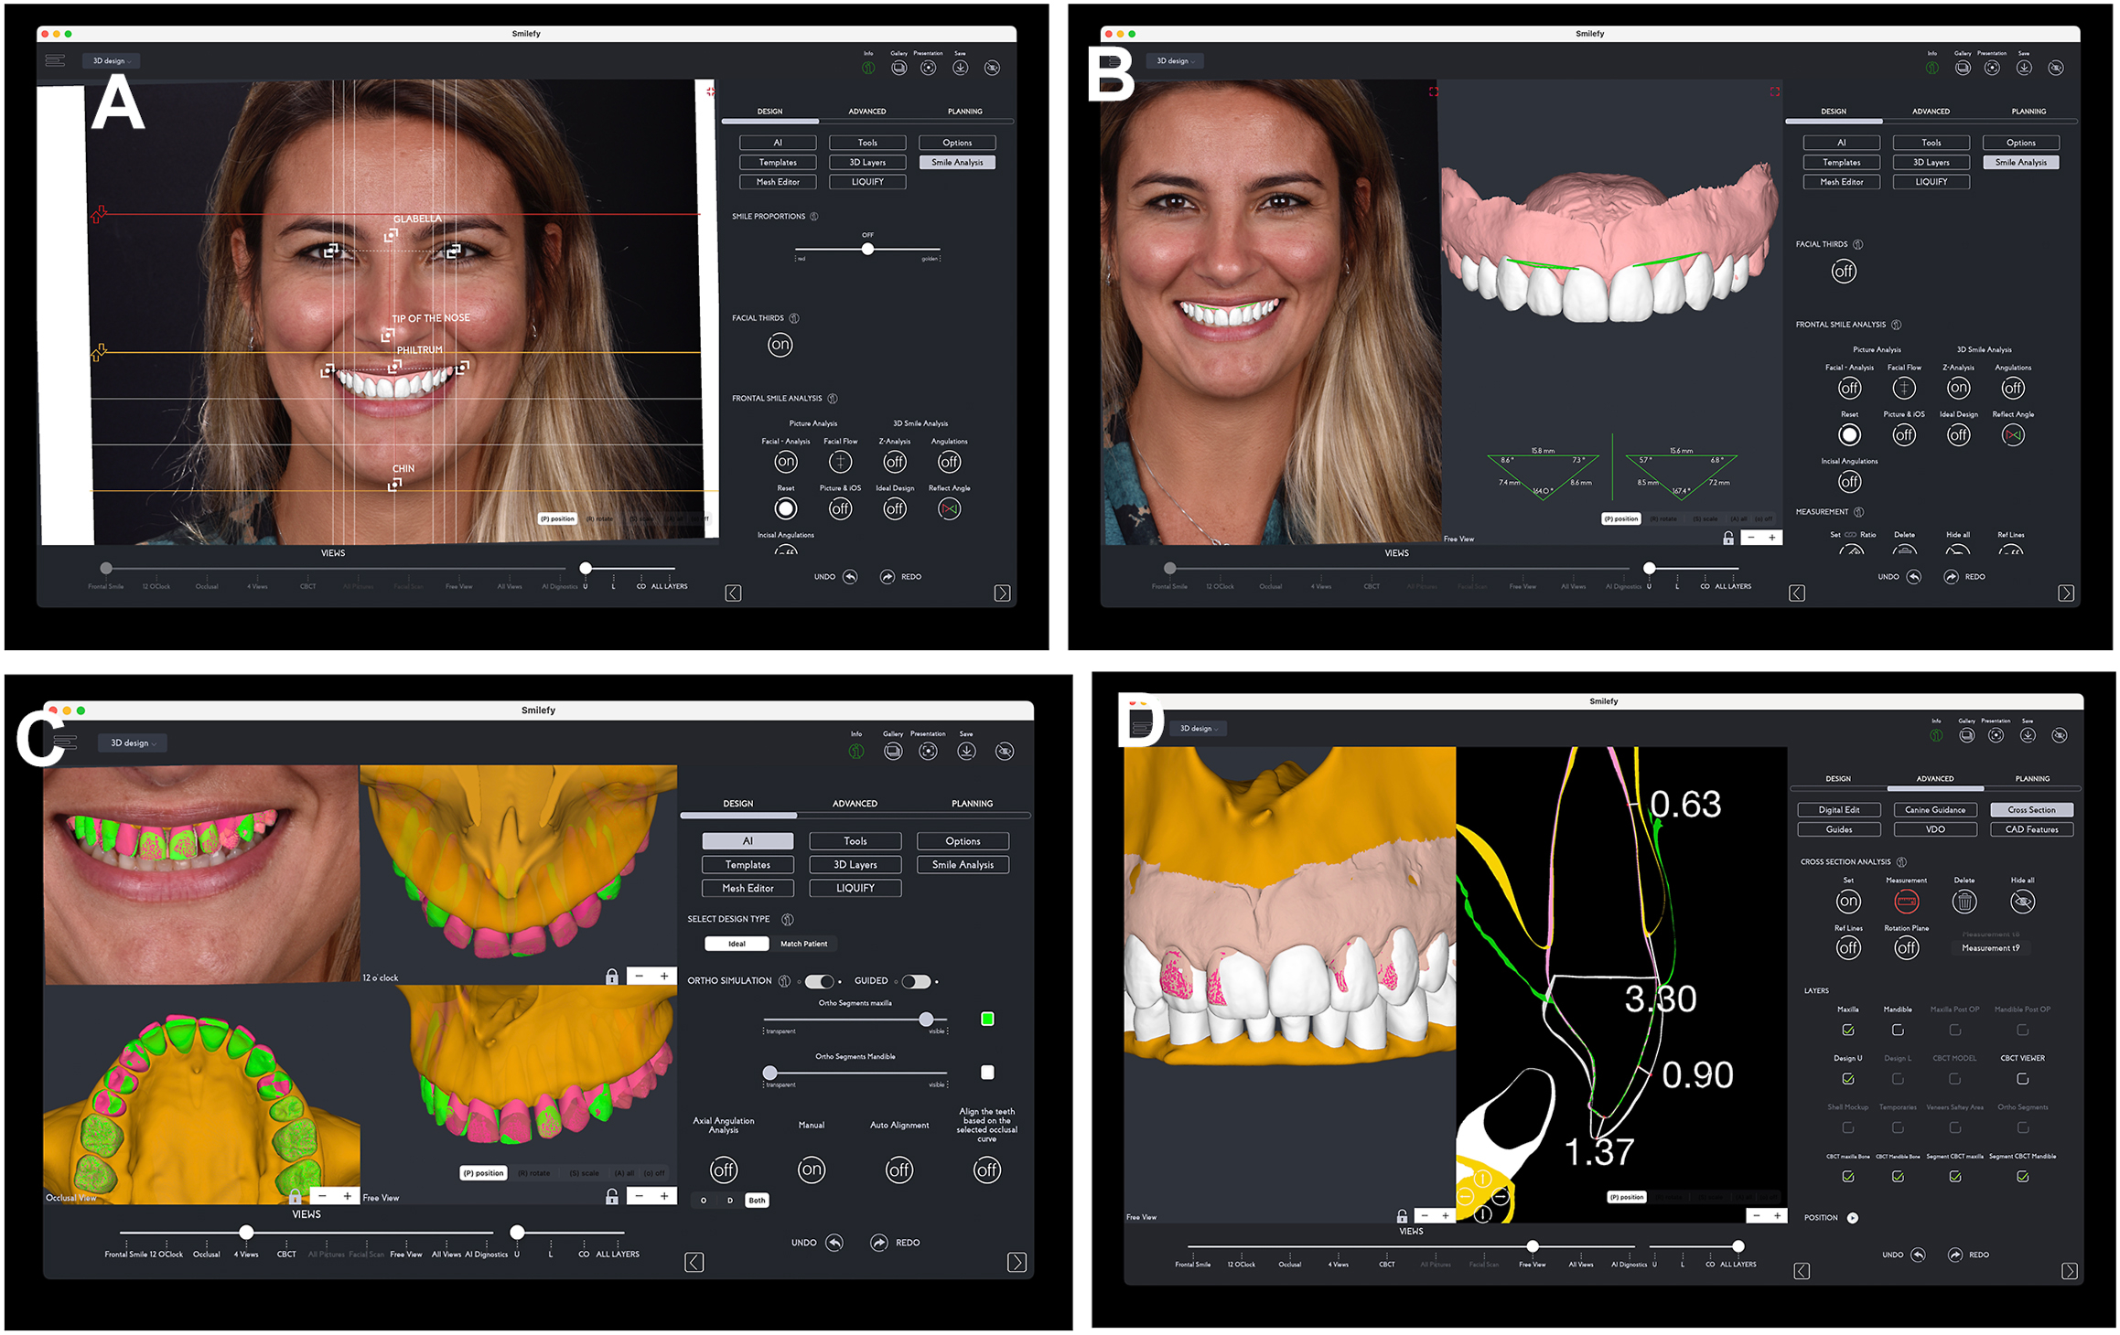This screenshot has width=2120, height=1335.
Task: Toggle Z-Analysis on button in panel B
Action: point(1958,388)
